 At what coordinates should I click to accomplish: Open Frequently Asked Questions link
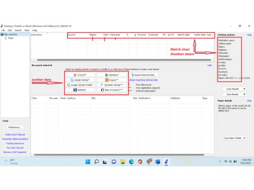(15, 139)
